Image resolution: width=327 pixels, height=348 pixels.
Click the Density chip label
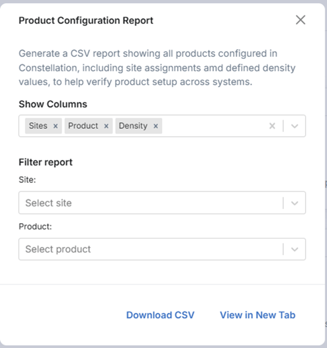point(133,126)
